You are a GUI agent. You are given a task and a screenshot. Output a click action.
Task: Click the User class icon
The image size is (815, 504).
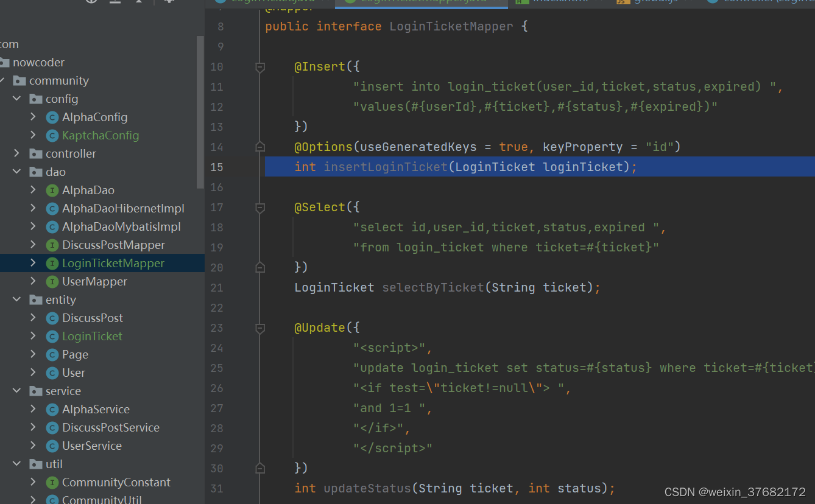coord(52,373)
